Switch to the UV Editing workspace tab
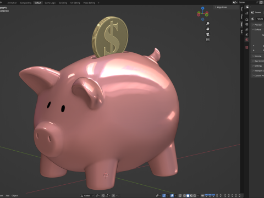This screenshot has height=198, width=264. click(75, 3)
